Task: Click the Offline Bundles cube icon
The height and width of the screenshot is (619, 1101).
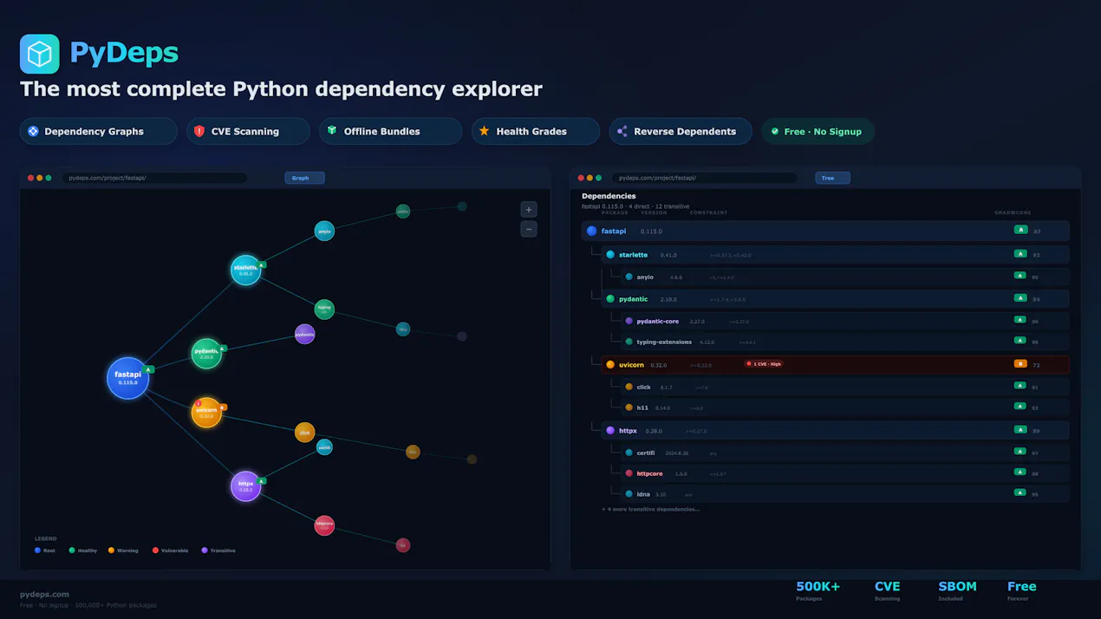Action: pos(332,131)
